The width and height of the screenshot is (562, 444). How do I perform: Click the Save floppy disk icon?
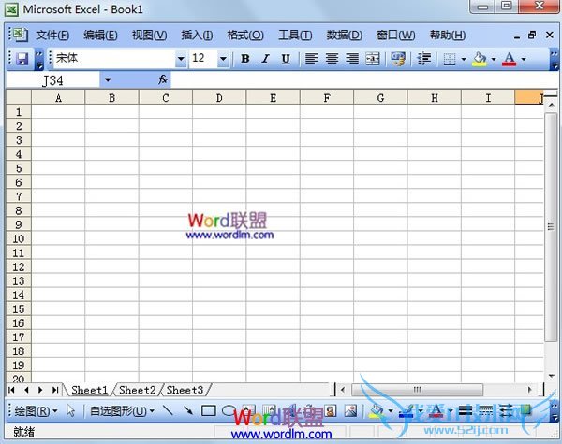click(x=22, y=59)
